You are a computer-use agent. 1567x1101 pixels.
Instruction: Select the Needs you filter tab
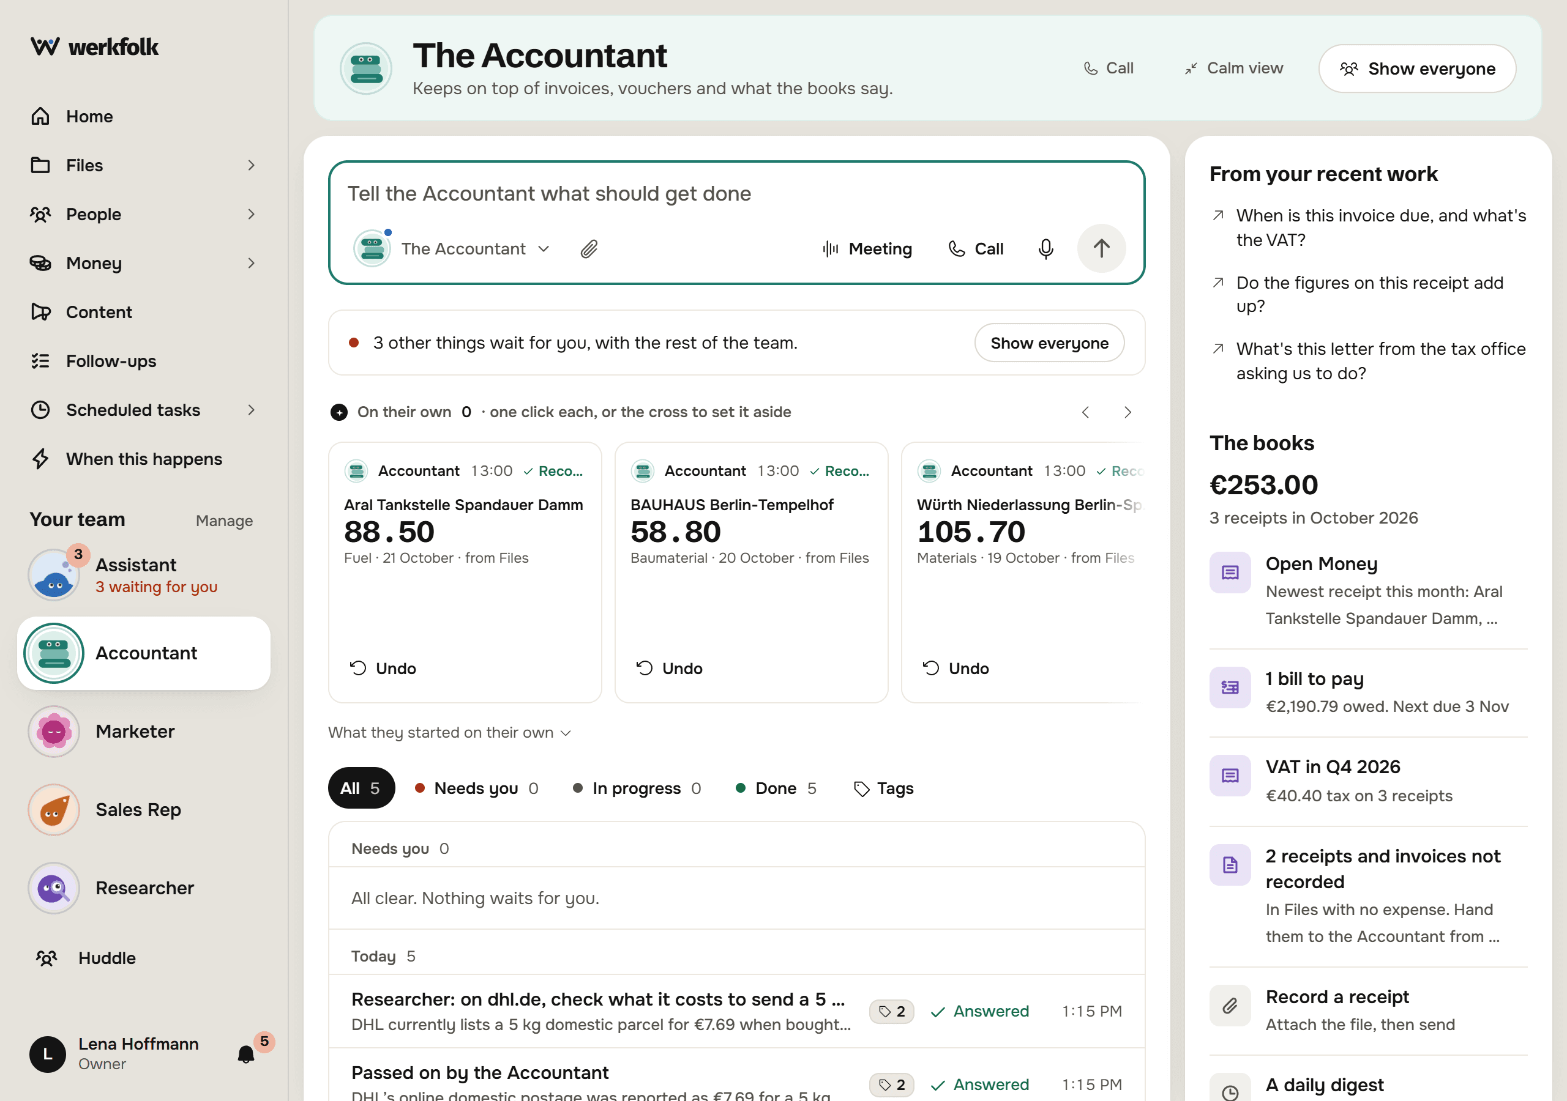[476, 788]
